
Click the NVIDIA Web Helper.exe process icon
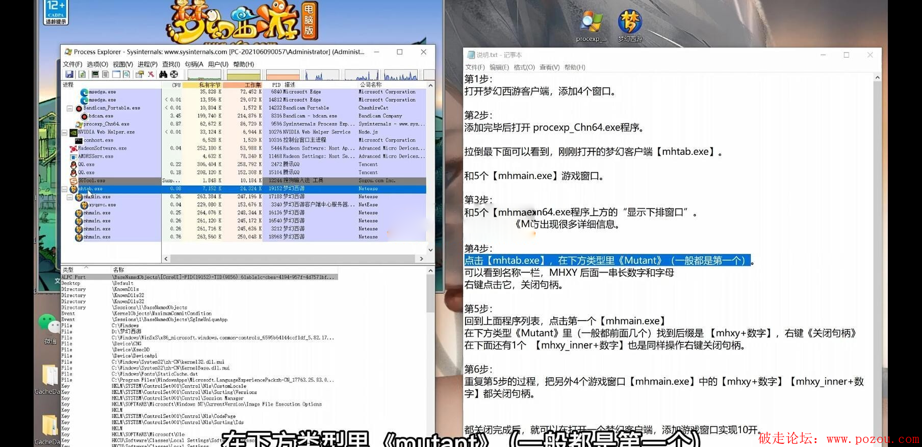pyautogui.click(x=73, y=133)
